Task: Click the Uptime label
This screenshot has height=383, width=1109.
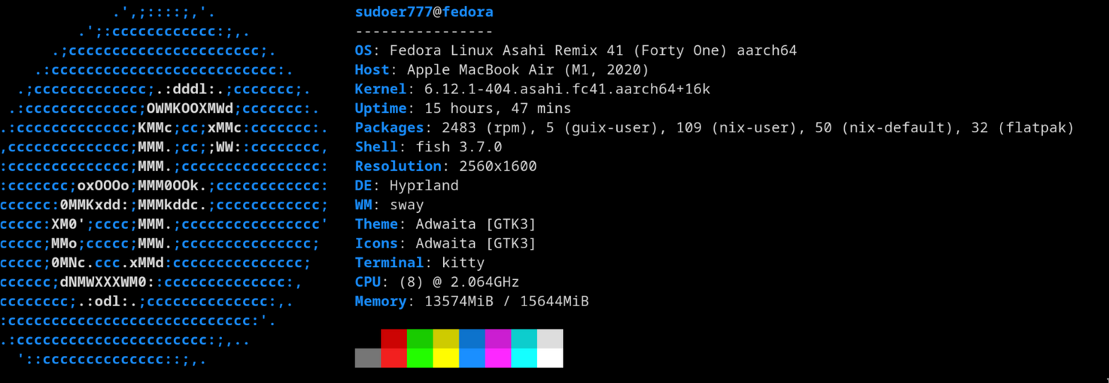Action: pos(381,108)
